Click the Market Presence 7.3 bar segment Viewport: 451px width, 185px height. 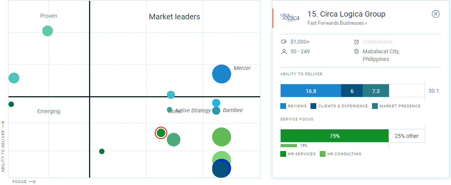[376, 91]
